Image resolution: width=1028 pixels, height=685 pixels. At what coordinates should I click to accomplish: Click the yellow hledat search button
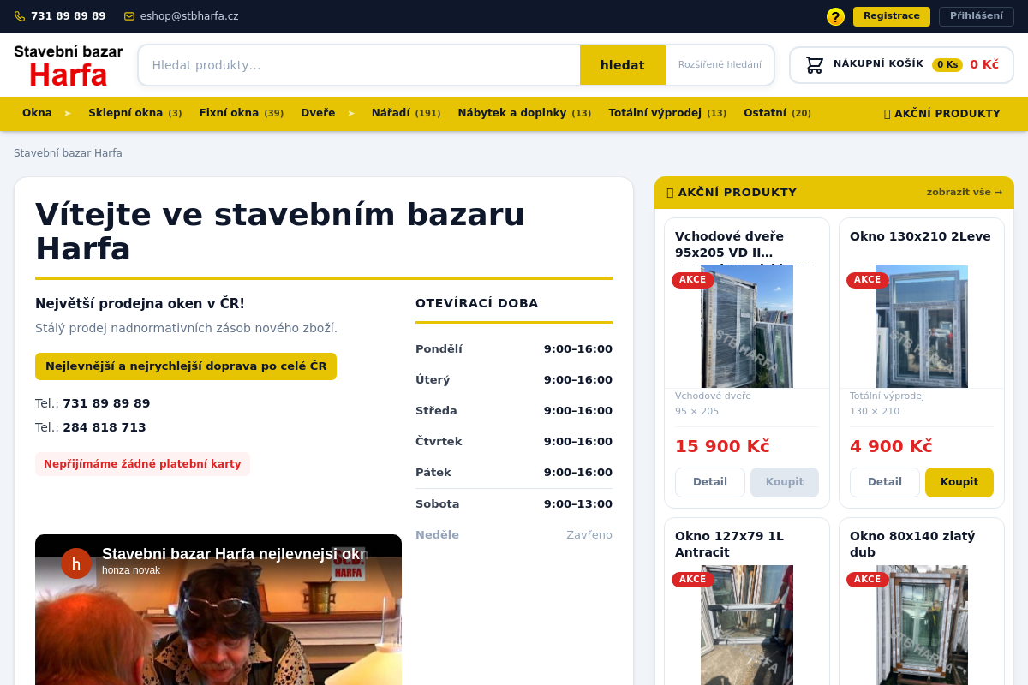click(x=623, y=65)
